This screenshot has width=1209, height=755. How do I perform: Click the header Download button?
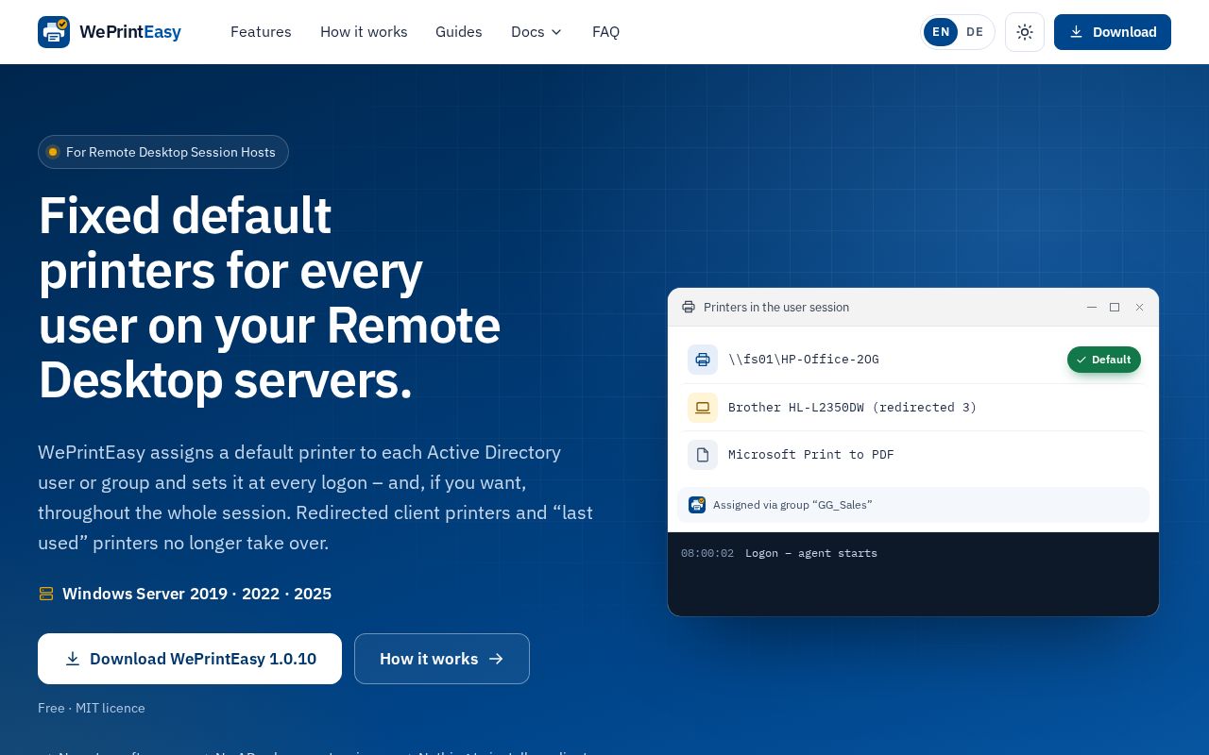1113,32
